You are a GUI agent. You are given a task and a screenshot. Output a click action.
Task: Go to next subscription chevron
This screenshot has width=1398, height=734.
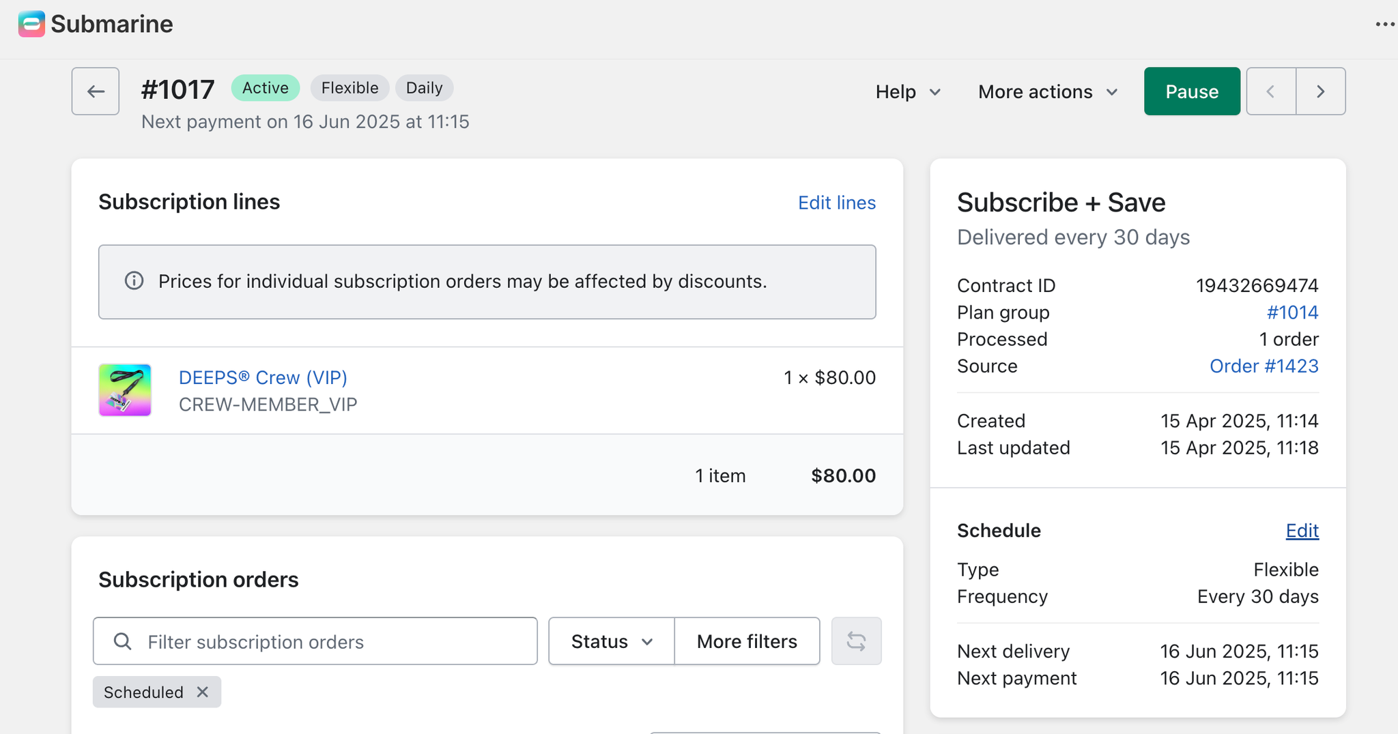pyautogui.click(x=1321, y=91)
